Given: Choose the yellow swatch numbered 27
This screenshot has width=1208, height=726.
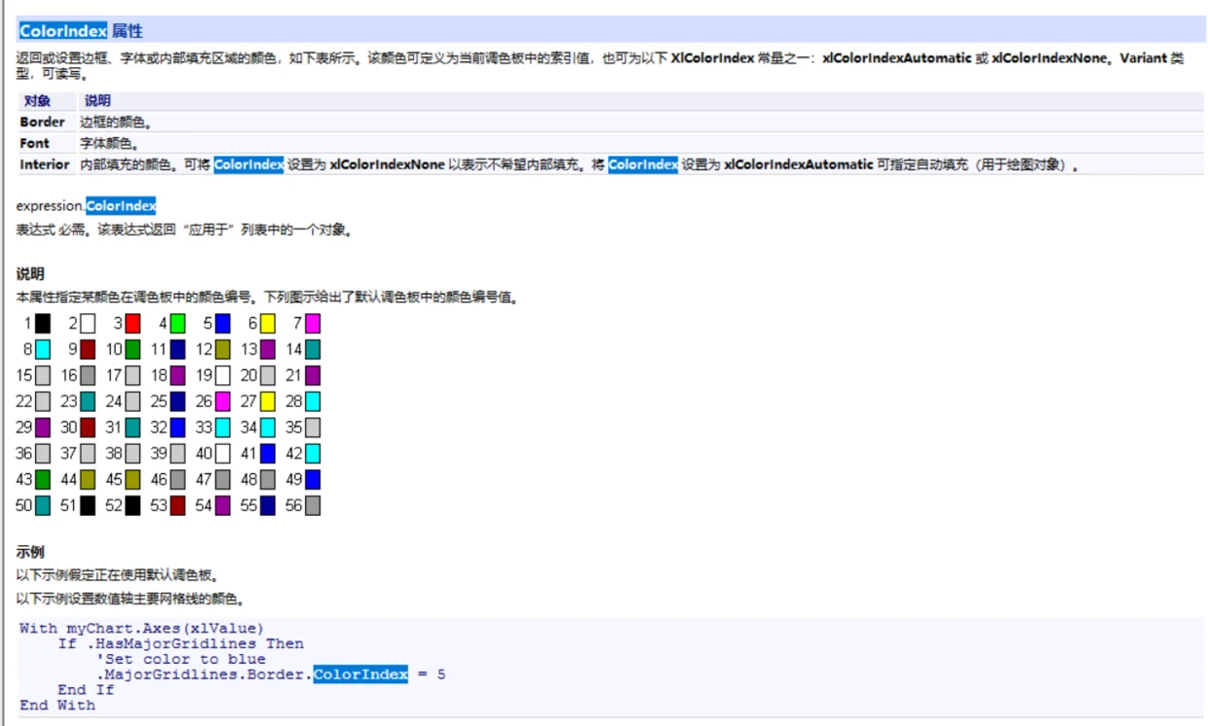Looking at the screenshot, I should tap(268, 401).
